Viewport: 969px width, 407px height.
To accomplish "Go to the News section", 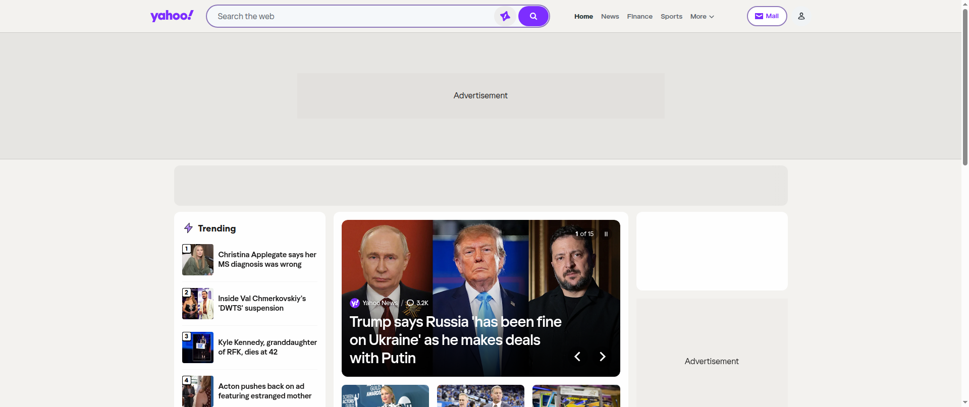I will (610, 17).
